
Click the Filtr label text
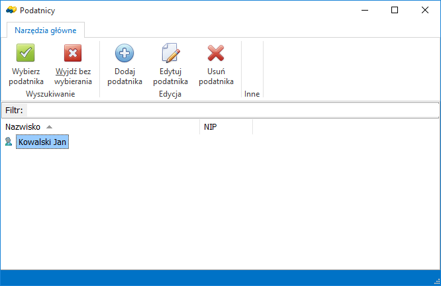click(x=14, y=109)
